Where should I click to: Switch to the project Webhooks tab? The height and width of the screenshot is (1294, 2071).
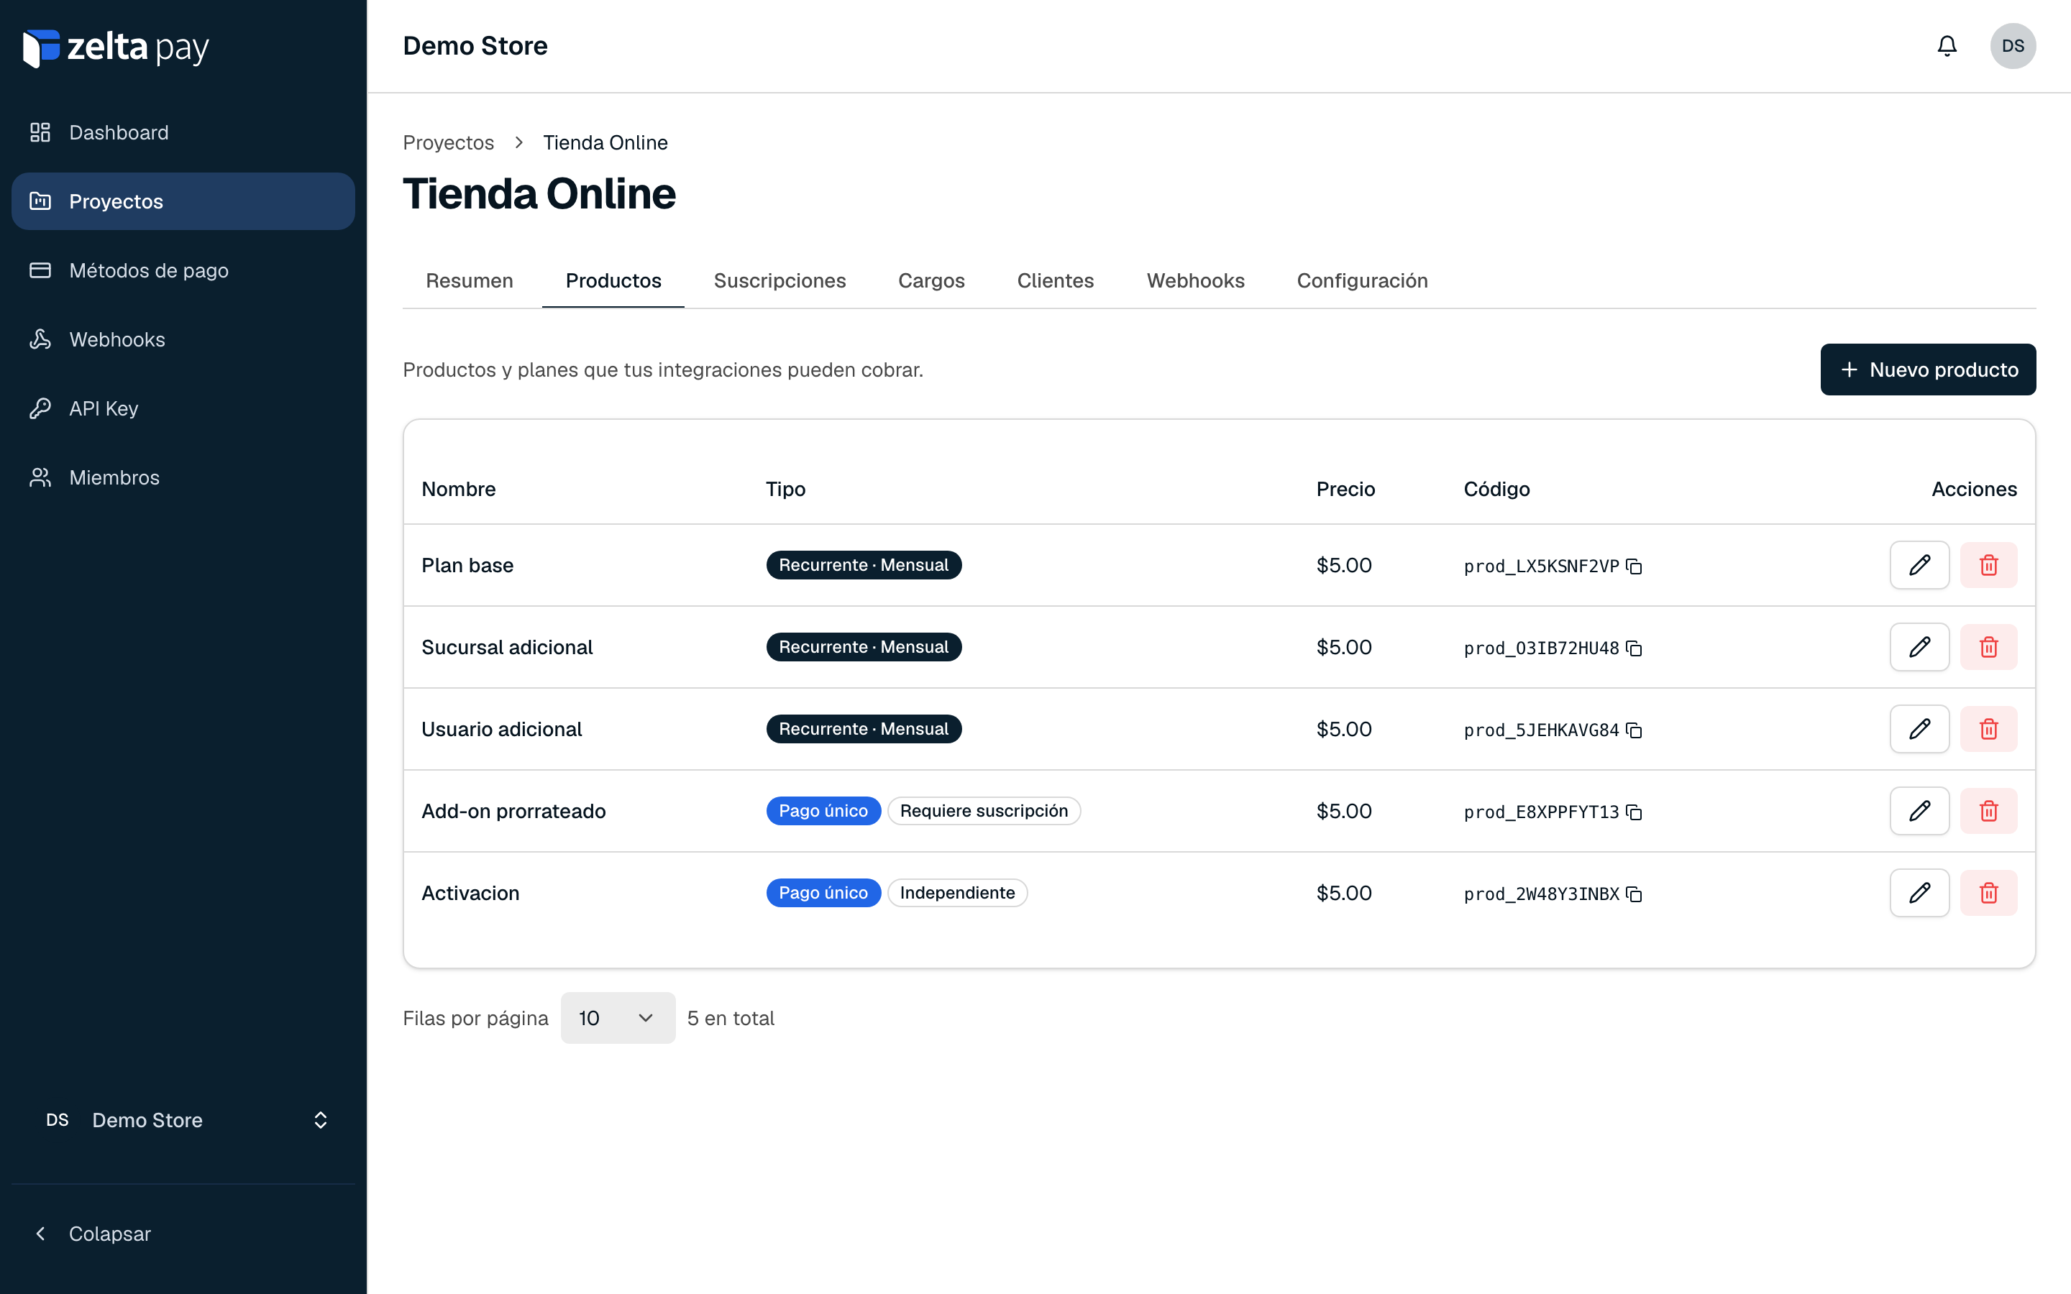[1196, 280]
